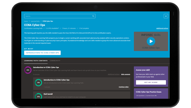Click the 23% purple progress ring
The height and width of the screenshot is (108, 191).
(28, 70)
